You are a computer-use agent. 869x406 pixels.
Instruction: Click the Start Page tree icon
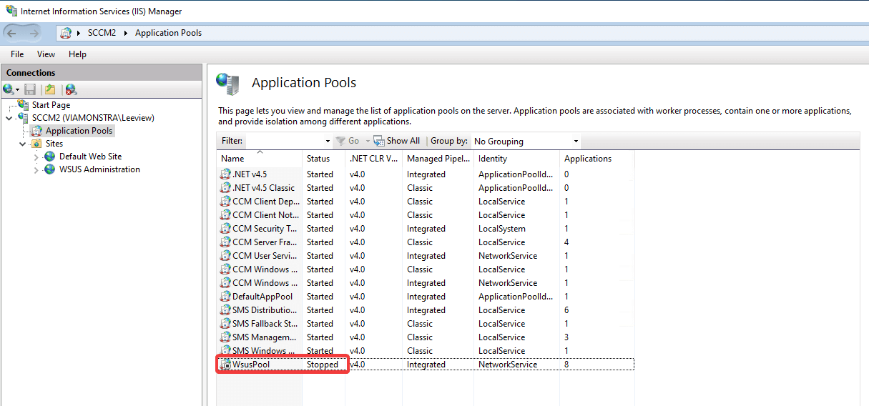23,104
